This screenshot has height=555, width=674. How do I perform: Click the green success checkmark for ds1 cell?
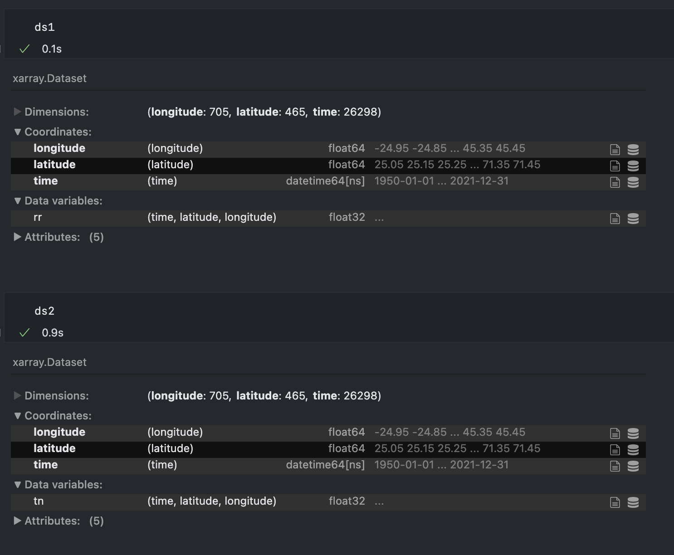(x=24, y=49)
